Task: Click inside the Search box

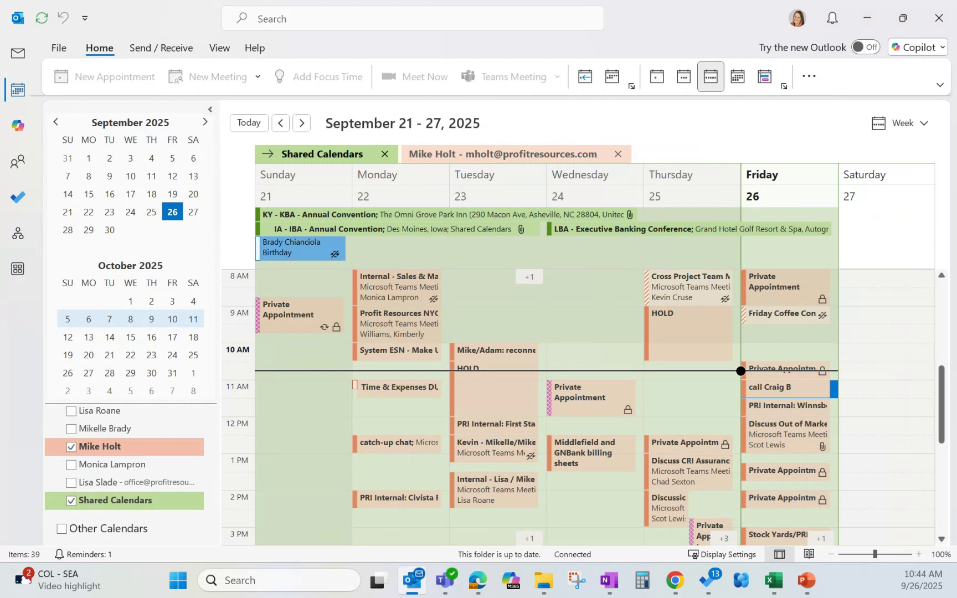Action: [413, 18]
